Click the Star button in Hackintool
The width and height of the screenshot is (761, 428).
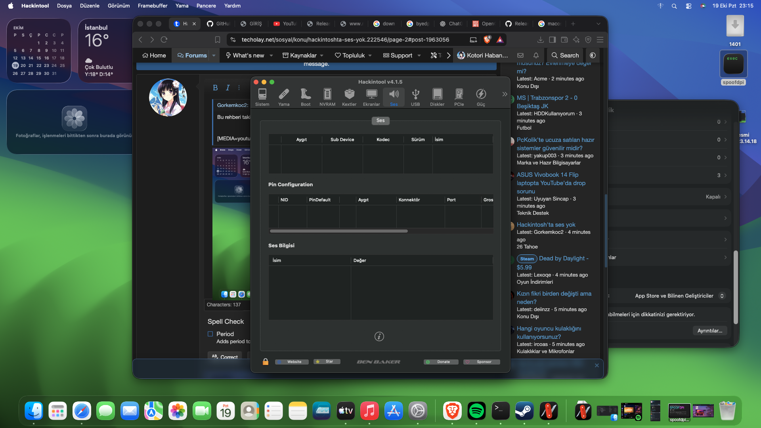tap(327, 361)
